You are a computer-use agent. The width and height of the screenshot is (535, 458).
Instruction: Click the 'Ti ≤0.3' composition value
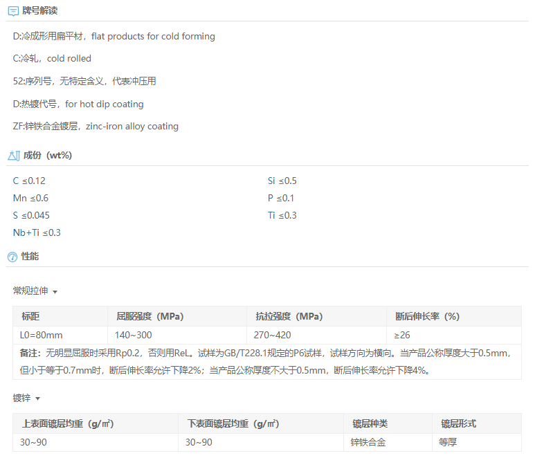pos(282,216)
